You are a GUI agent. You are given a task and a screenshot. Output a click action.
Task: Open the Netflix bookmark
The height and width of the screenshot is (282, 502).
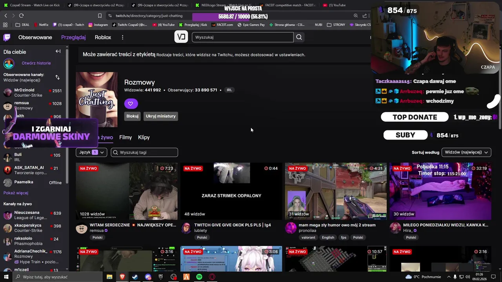(41, 25)
